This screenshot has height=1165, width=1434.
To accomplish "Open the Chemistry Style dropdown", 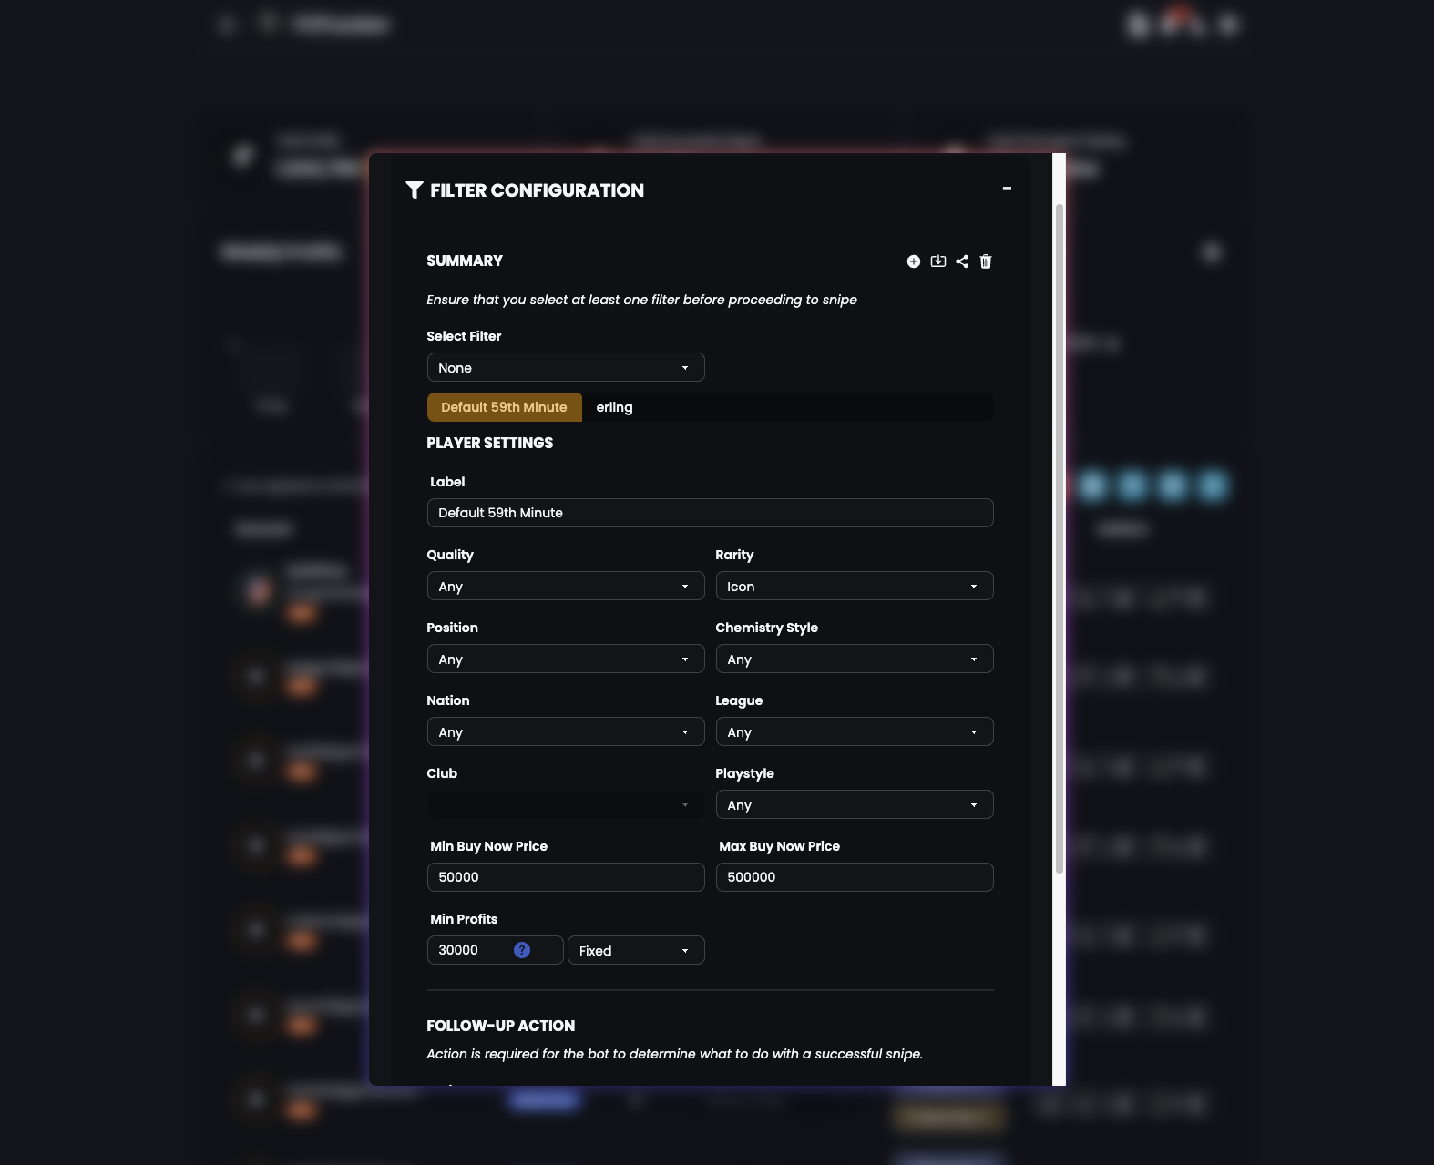I will click(x=855, y=659).
